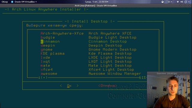Click Kde Plasma Desktop description
The height and width of the screenshot is (108, 192).
(110, 53)
